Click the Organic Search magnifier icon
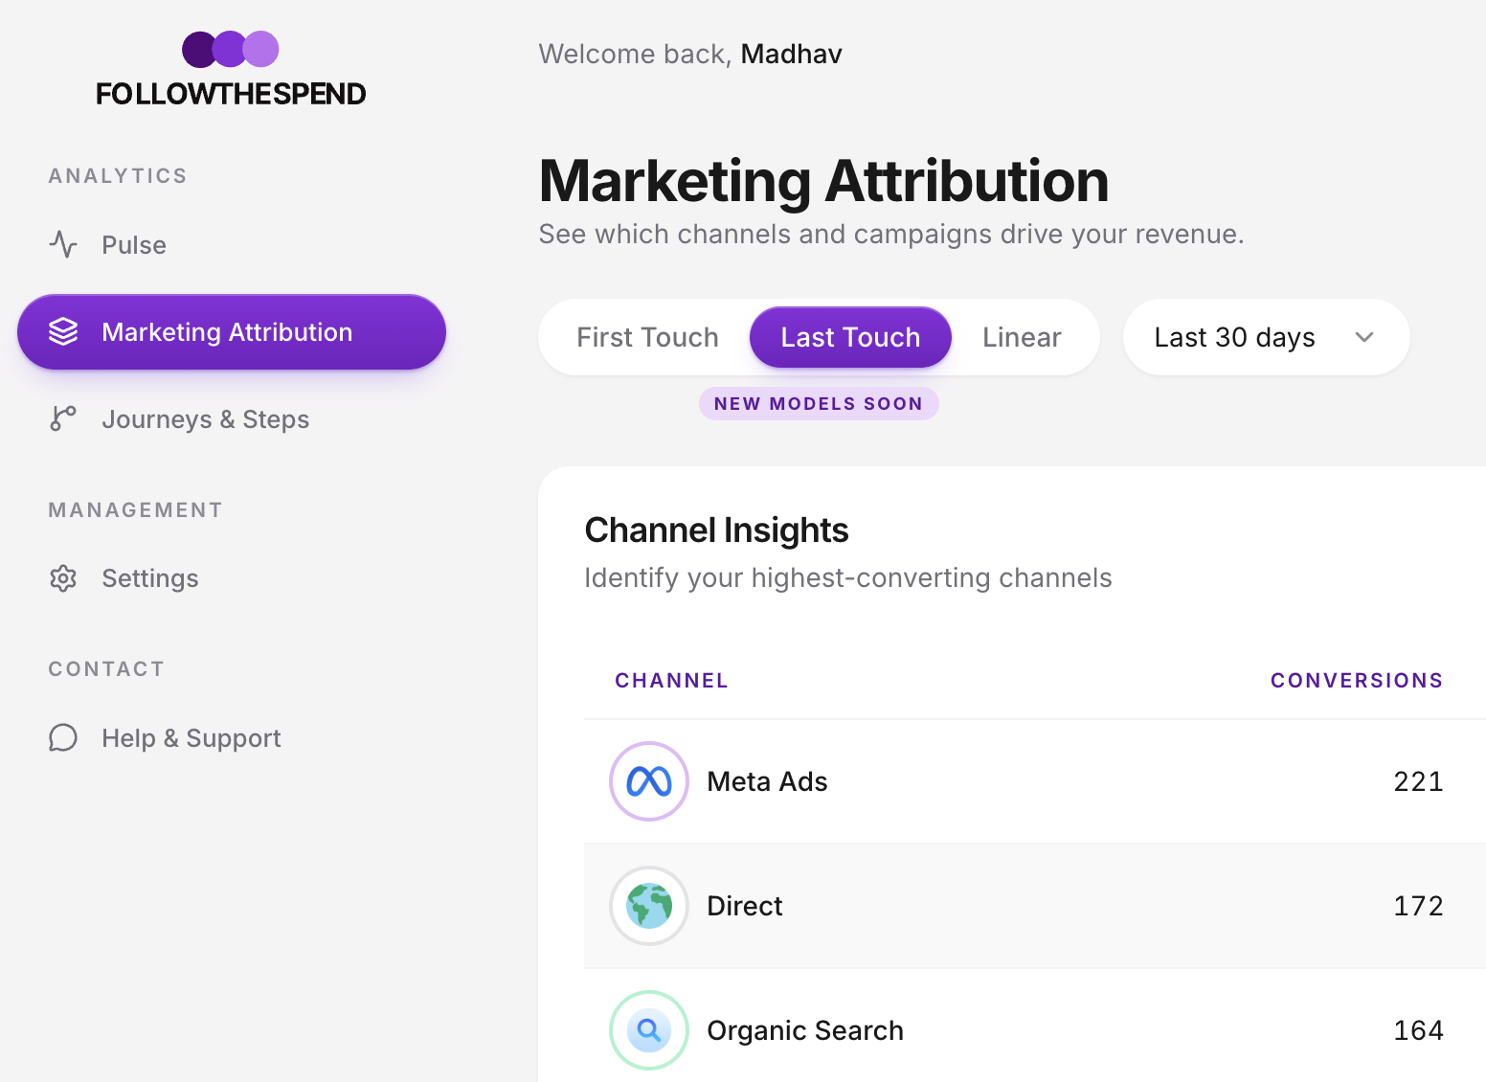 (x=649, y=1030)
